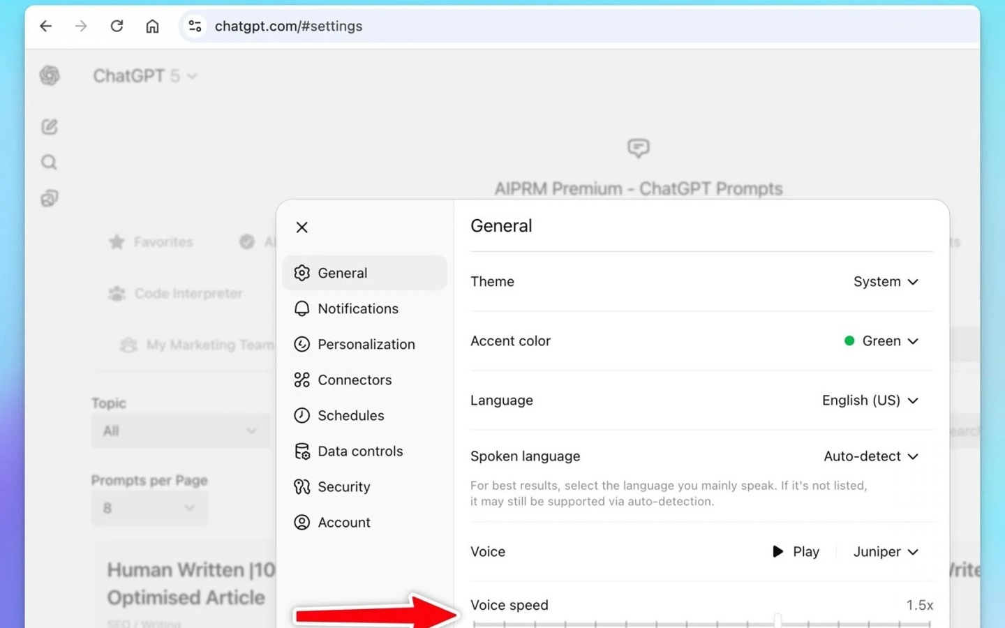The width and height of the screenshot is (1005, 628).
Task: Click the Data controls database icon
Action: click(301, 451)
